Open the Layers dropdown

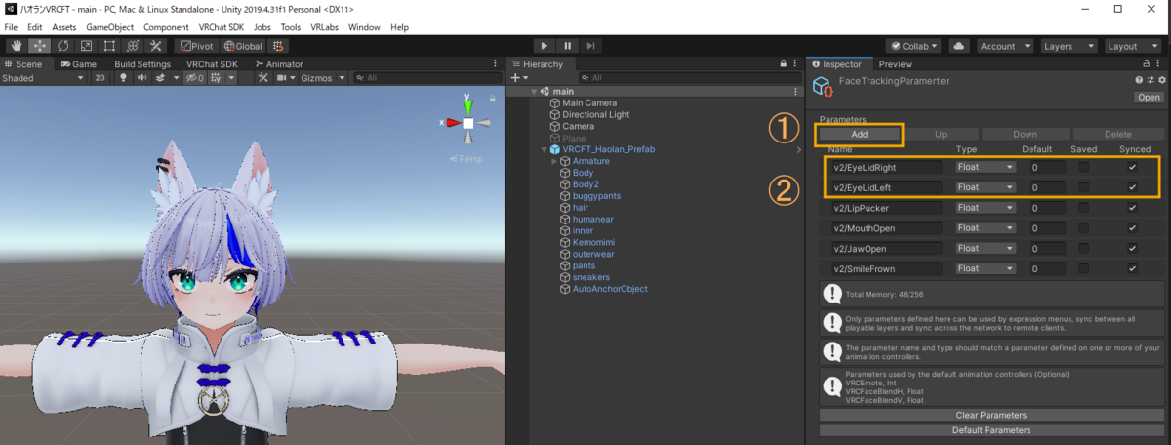coord(1069,46)
